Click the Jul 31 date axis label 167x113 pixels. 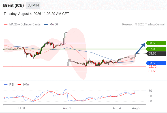tap(21, 108)
